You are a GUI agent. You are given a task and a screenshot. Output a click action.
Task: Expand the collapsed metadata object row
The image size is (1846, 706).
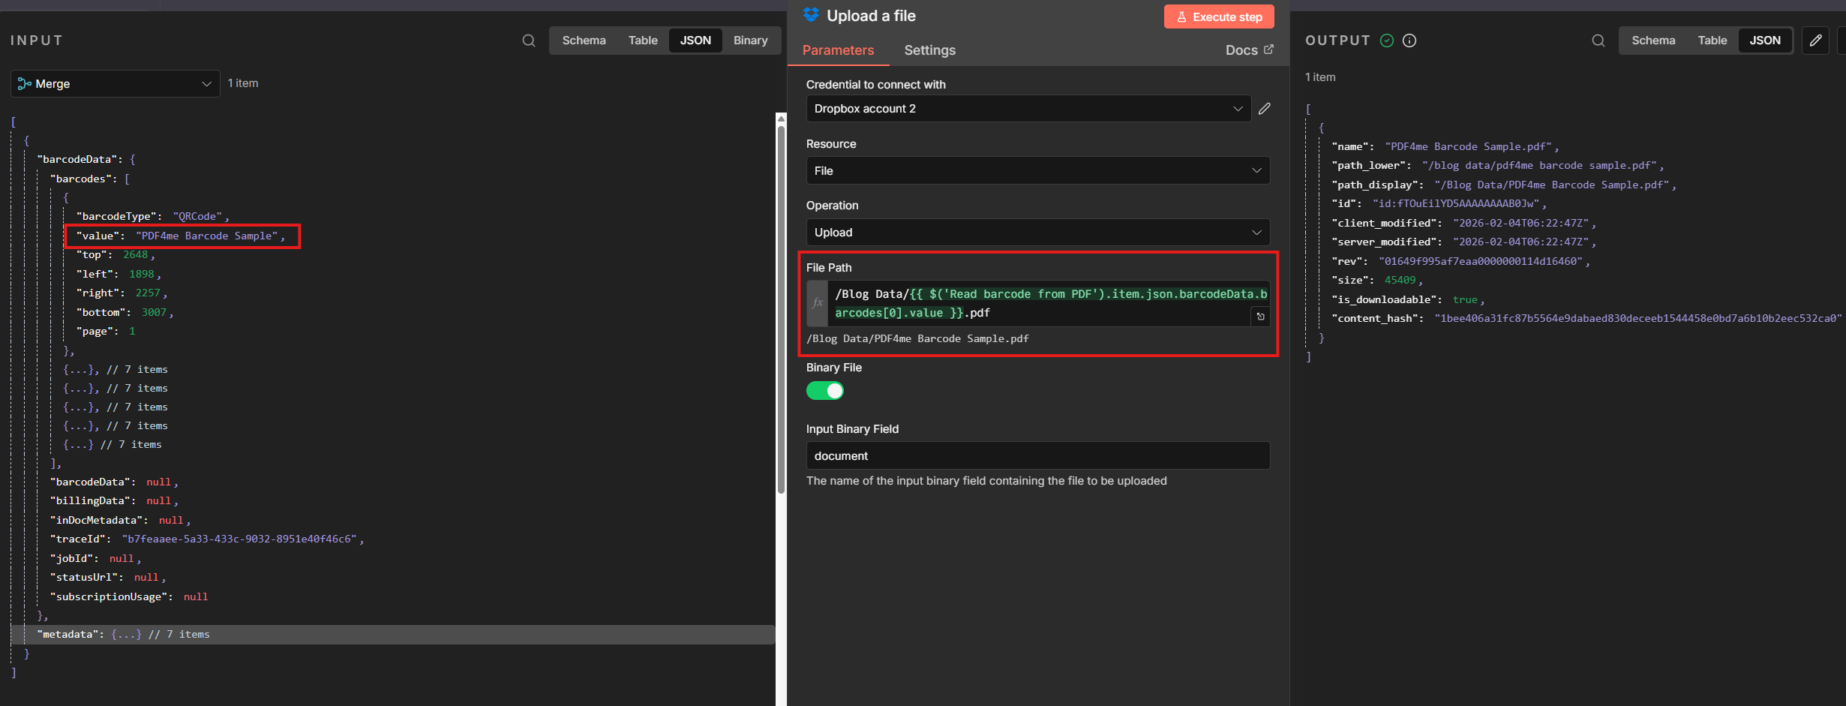126,635
